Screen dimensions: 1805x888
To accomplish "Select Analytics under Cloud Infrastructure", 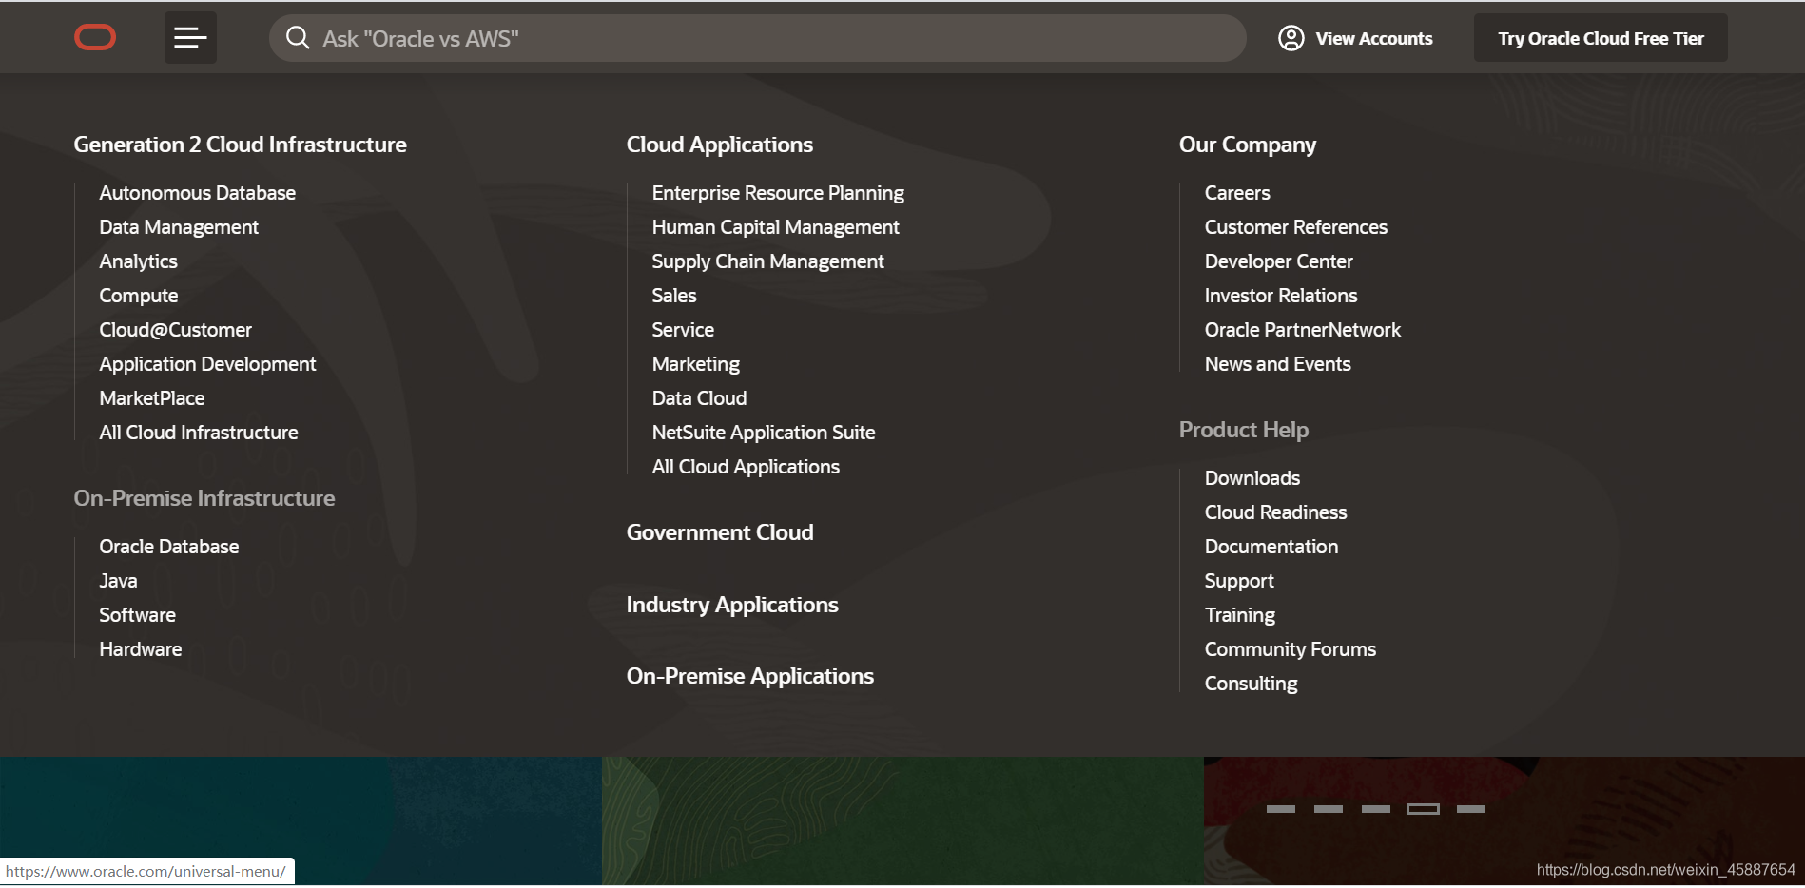I will pos(138,261).
